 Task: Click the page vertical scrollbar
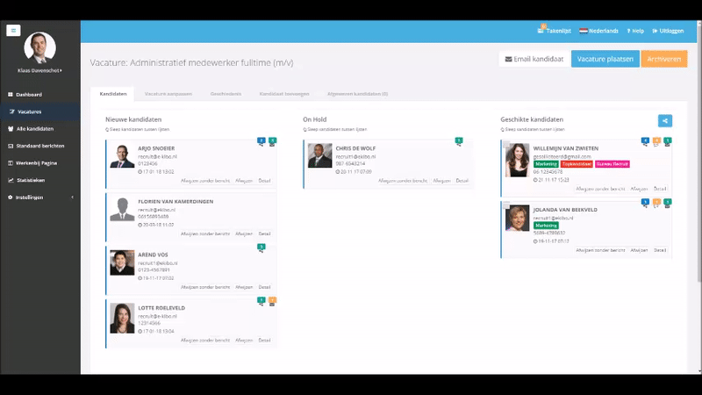tap(698, 152)
